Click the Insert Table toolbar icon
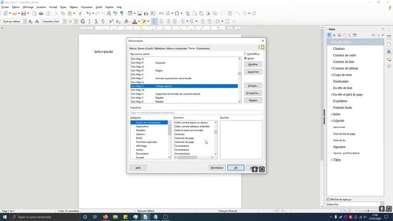This screenshot has width=393, height=221. (x=130, y=14)
